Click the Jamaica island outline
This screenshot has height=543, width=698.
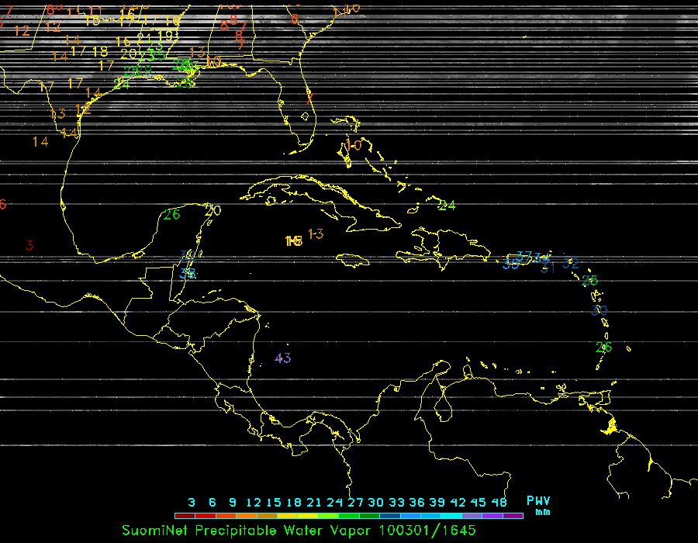[354, 261]
